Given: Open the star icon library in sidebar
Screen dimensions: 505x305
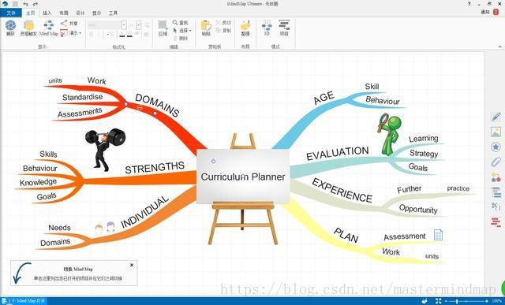Looking at the screenshot, I should [496, 147].
